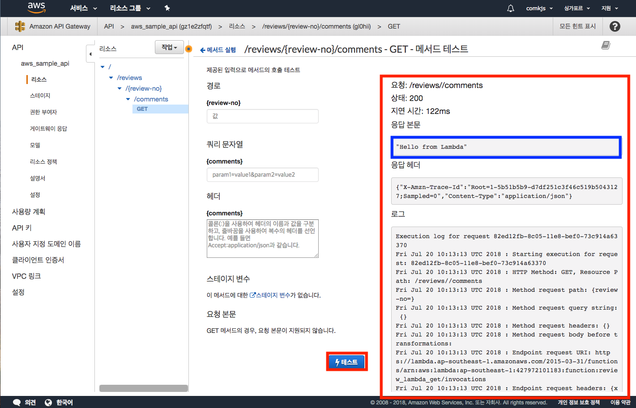Open the documentation book icon
The height and width of the screenshot is (408, 636).
pos(606,45)
